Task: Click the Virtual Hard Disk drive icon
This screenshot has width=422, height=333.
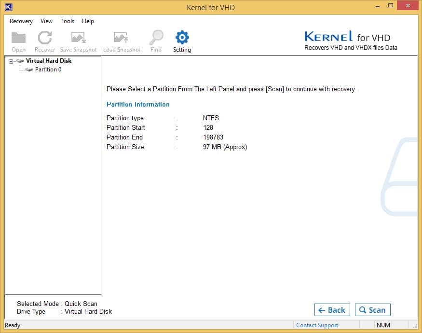Action: tap(20, 61)
